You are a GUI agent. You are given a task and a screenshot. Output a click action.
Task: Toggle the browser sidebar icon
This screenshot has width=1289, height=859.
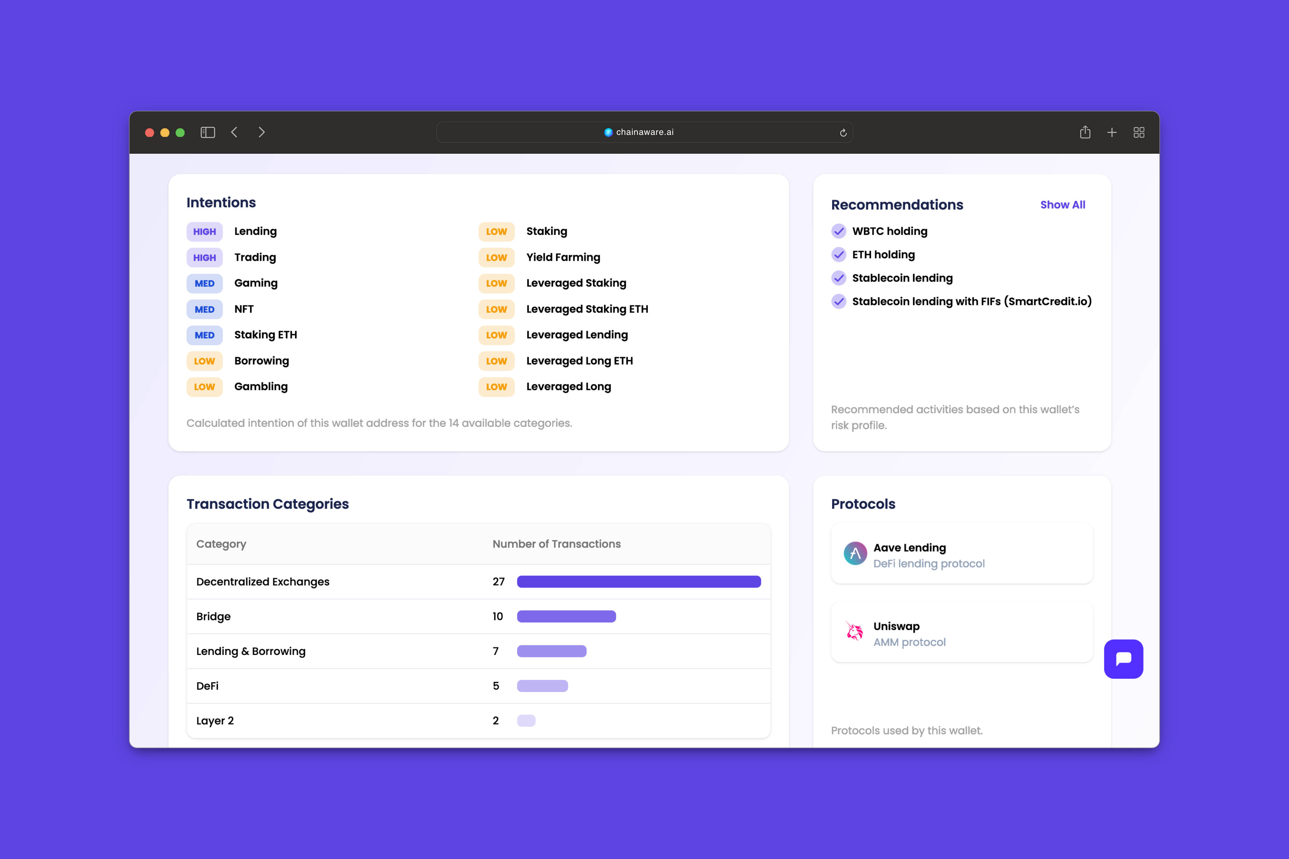[207, 132]
